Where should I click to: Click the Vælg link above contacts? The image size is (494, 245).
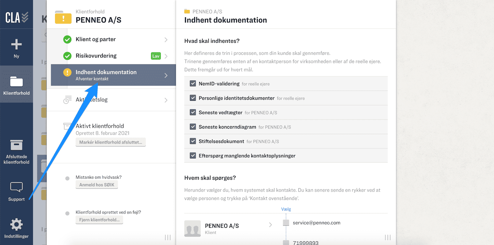pos(286,209)
